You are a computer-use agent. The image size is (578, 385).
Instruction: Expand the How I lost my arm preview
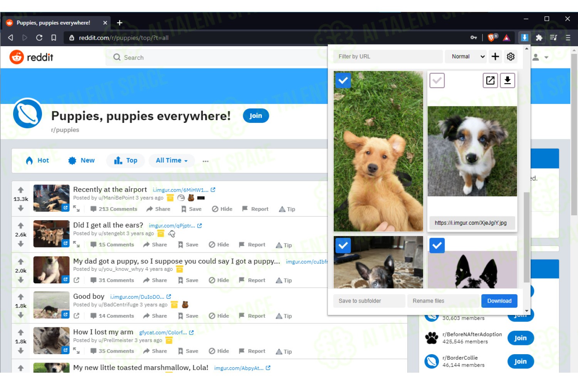76,351
